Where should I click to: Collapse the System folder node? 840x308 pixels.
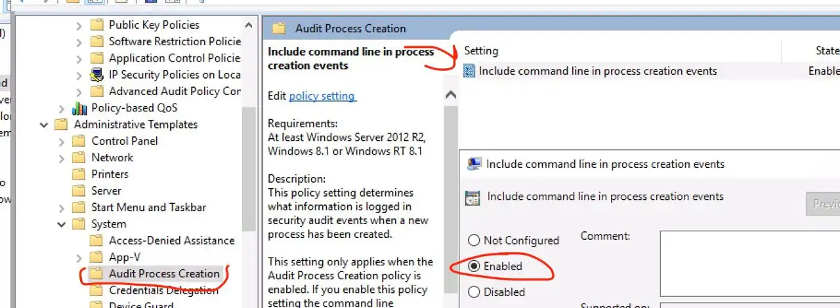point(62,224)
